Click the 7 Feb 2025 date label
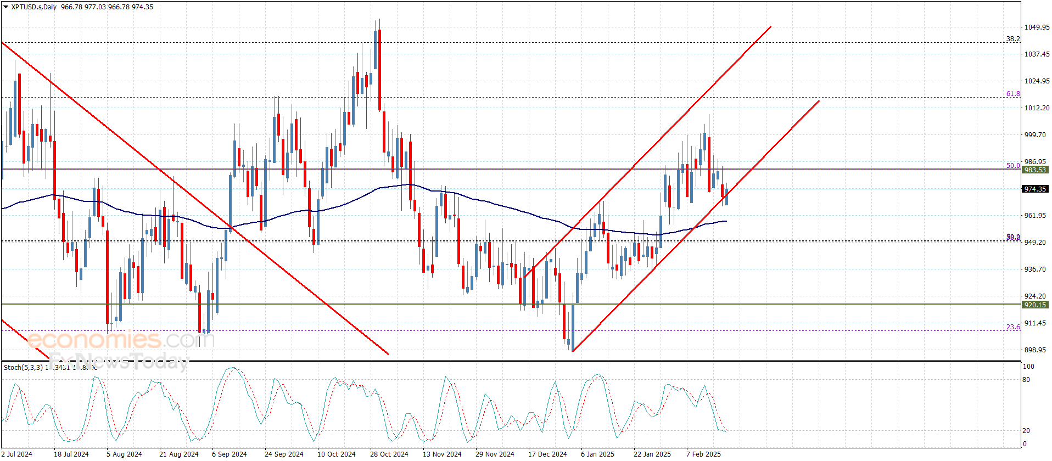 tap(703, 454)
